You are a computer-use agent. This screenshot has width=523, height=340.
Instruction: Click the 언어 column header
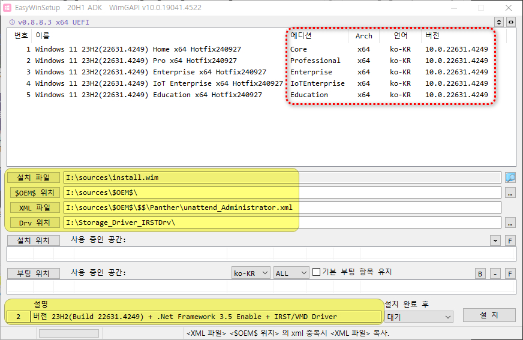pyautogui.click(x=400, y=35)
